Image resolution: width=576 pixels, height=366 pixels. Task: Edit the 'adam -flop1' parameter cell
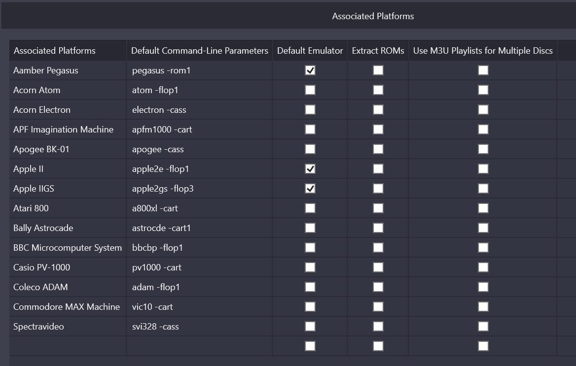coord(199,287)
